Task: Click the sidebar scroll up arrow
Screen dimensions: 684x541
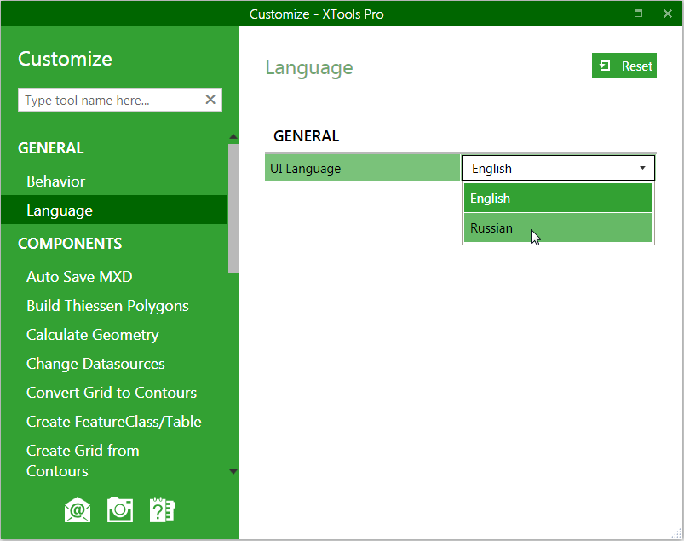Action: (233, 136)
